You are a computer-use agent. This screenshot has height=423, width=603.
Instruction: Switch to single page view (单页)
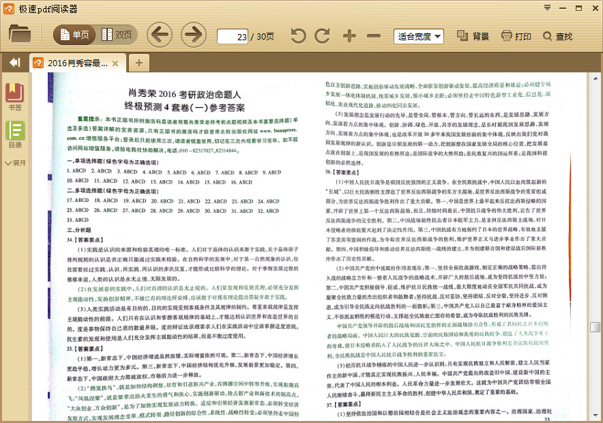[75, 35]
